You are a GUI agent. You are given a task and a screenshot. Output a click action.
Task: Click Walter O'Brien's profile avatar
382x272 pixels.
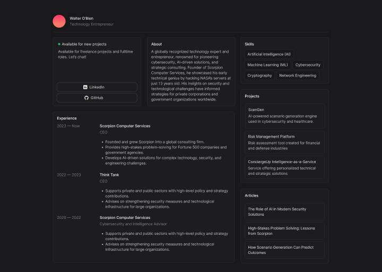[59, 21]
